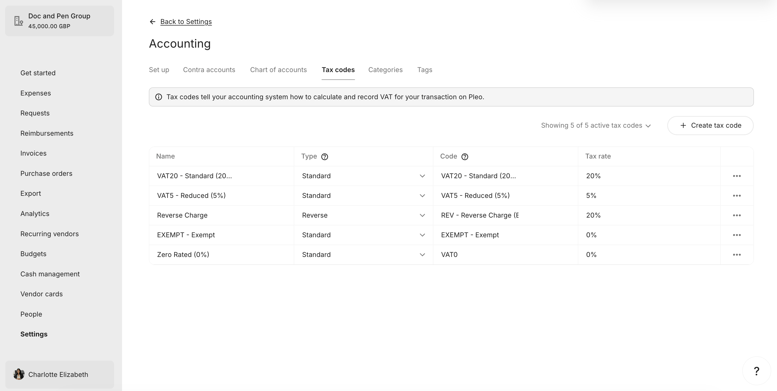Edit the Zero Rated (0%) name field
Image resolution: width=777 pixels, height=391 pixels.
coord(222,255)
